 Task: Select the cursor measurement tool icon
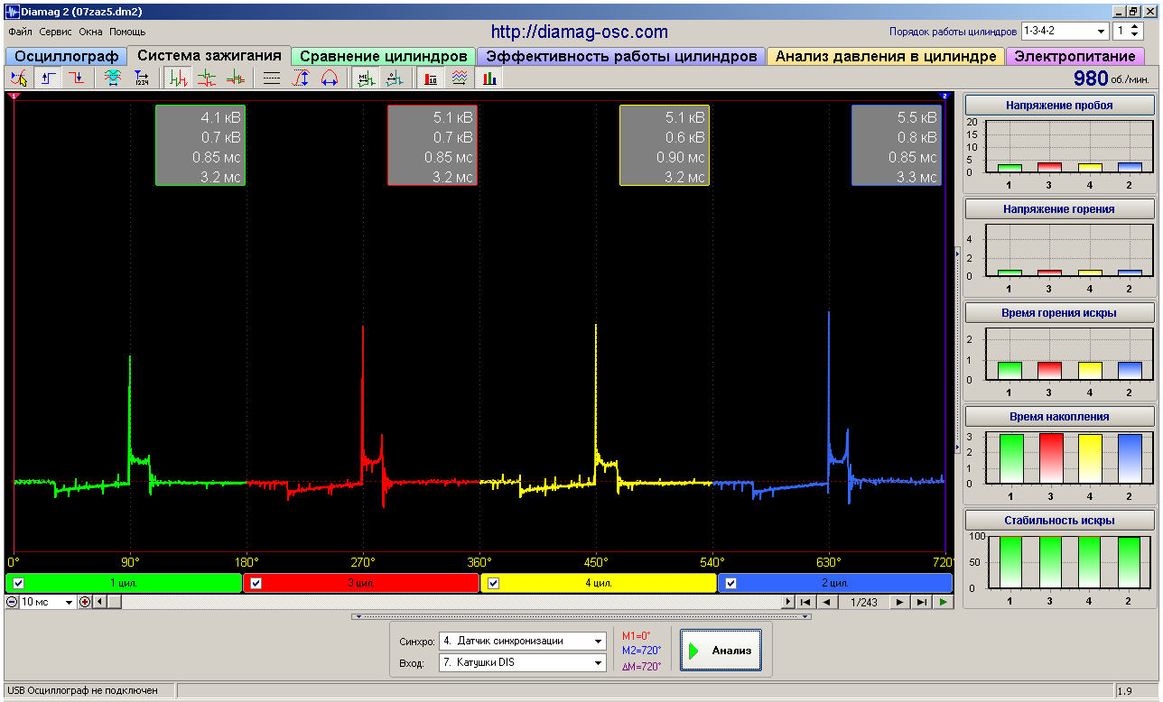click(x=18, y=79)
